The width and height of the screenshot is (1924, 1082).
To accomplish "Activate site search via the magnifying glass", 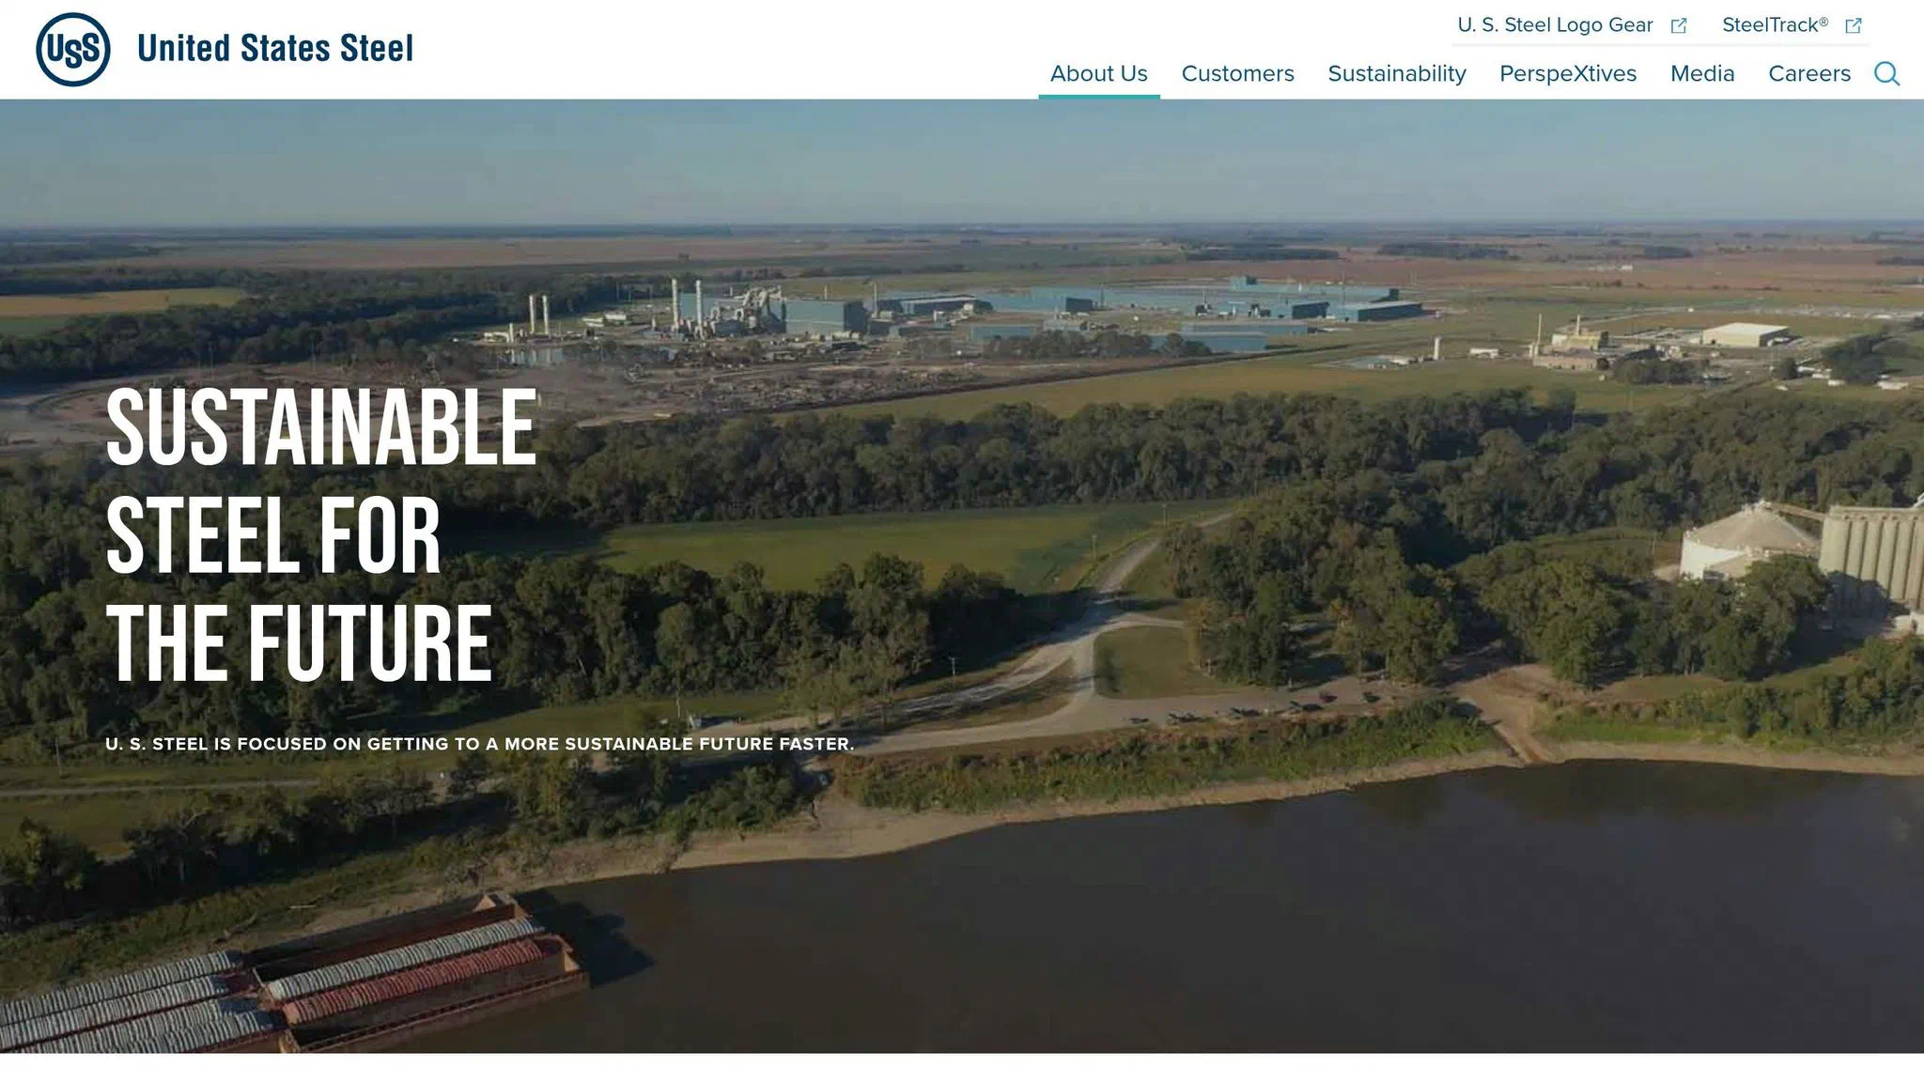I will (1886, 74).
